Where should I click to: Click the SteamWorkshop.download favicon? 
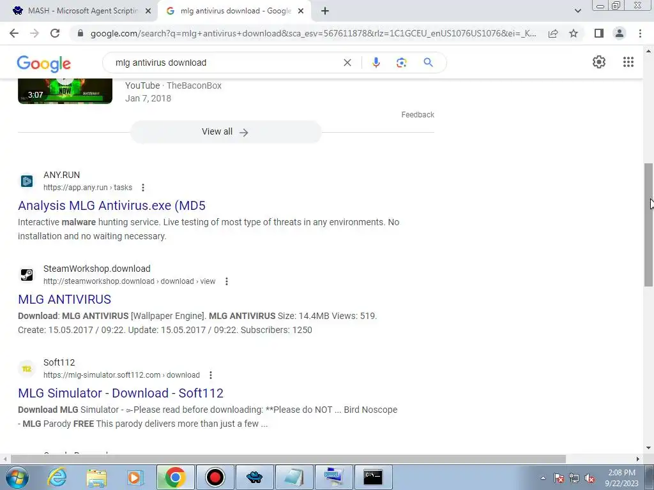(x=27, y=275)
